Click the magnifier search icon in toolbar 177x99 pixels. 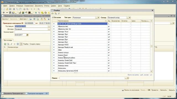pos(38,9)
